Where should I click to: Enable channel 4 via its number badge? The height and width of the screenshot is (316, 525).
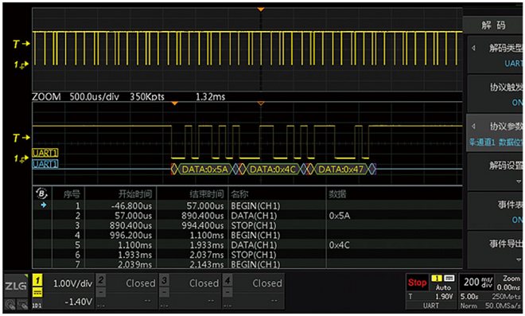click(227, 280)
